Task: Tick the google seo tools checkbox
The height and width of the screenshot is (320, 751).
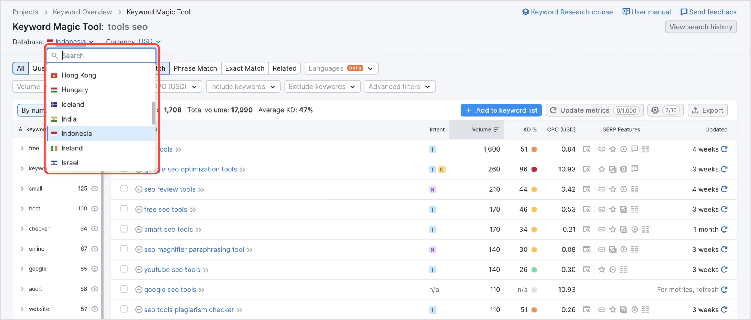Action: [x=124, y=289]
